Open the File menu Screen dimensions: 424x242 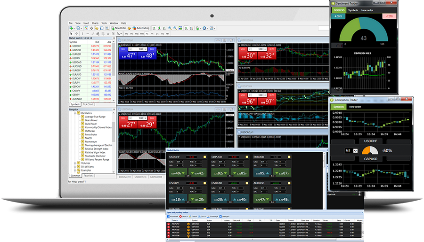click(x=71, y=23)
